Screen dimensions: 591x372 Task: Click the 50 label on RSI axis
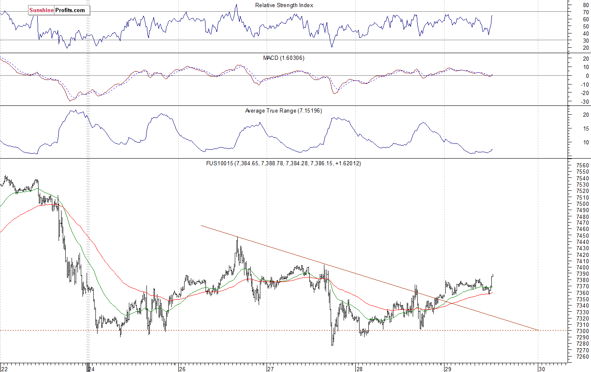coord(586,26)
